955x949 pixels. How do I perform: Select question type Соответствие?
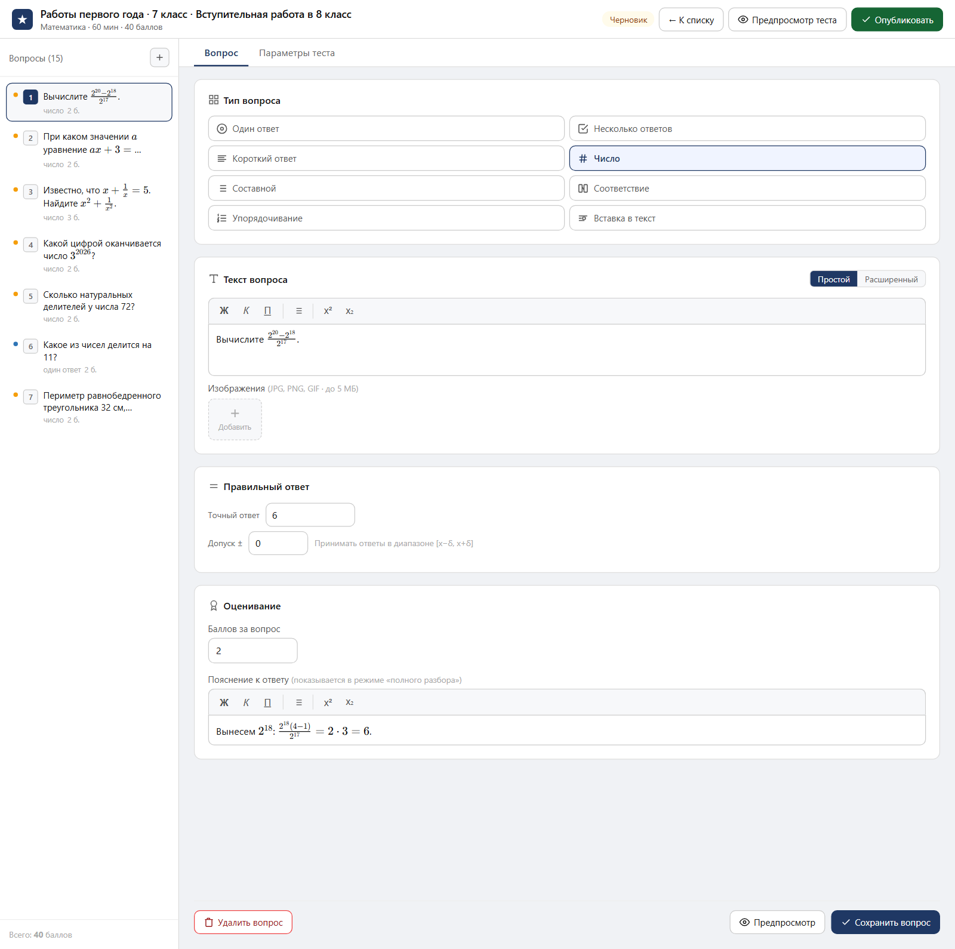pos(747,188)
